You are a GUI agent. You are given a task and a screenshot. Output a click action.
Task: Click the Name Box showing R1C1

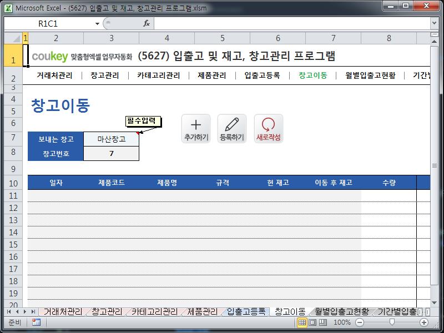pyautogui.click(x=48, y=24)
